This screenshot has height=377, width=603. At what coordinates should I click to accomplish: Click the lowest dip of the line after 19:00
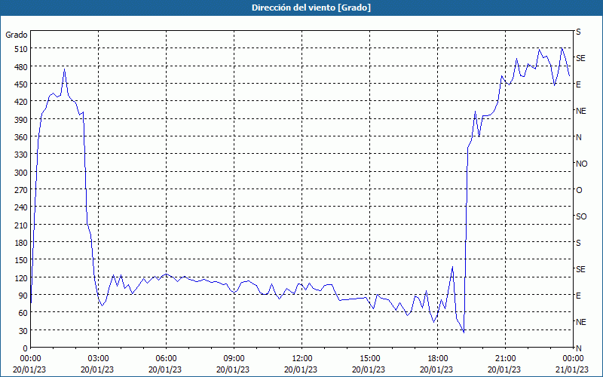tap(464, 333)
